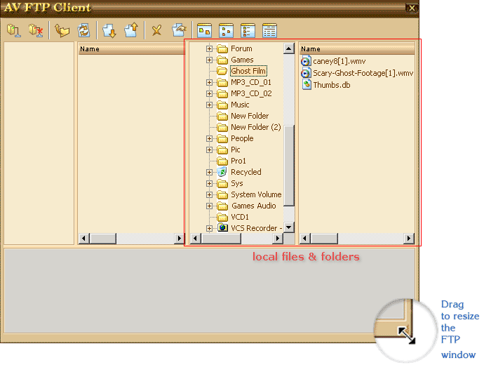This screenshot has height=365, width=491.
Task: Select the Sys folder
Action: (237, 183)
